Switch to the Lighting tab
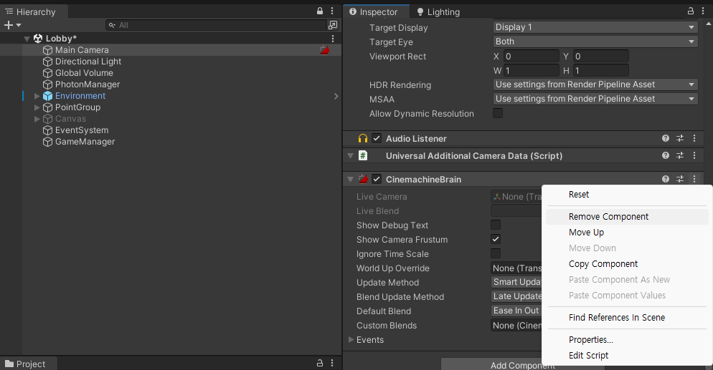Viewport: 713px width, 370px height. (x=438, y=11)
